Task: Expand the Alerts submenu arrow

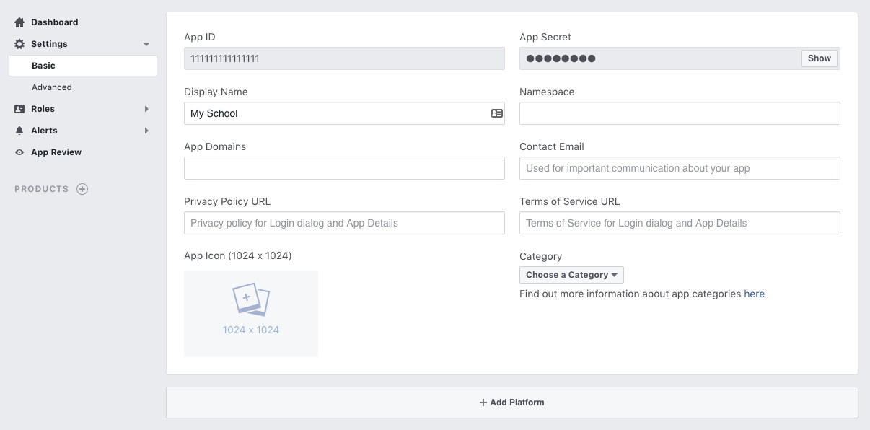Action: (x=146, y=131)
